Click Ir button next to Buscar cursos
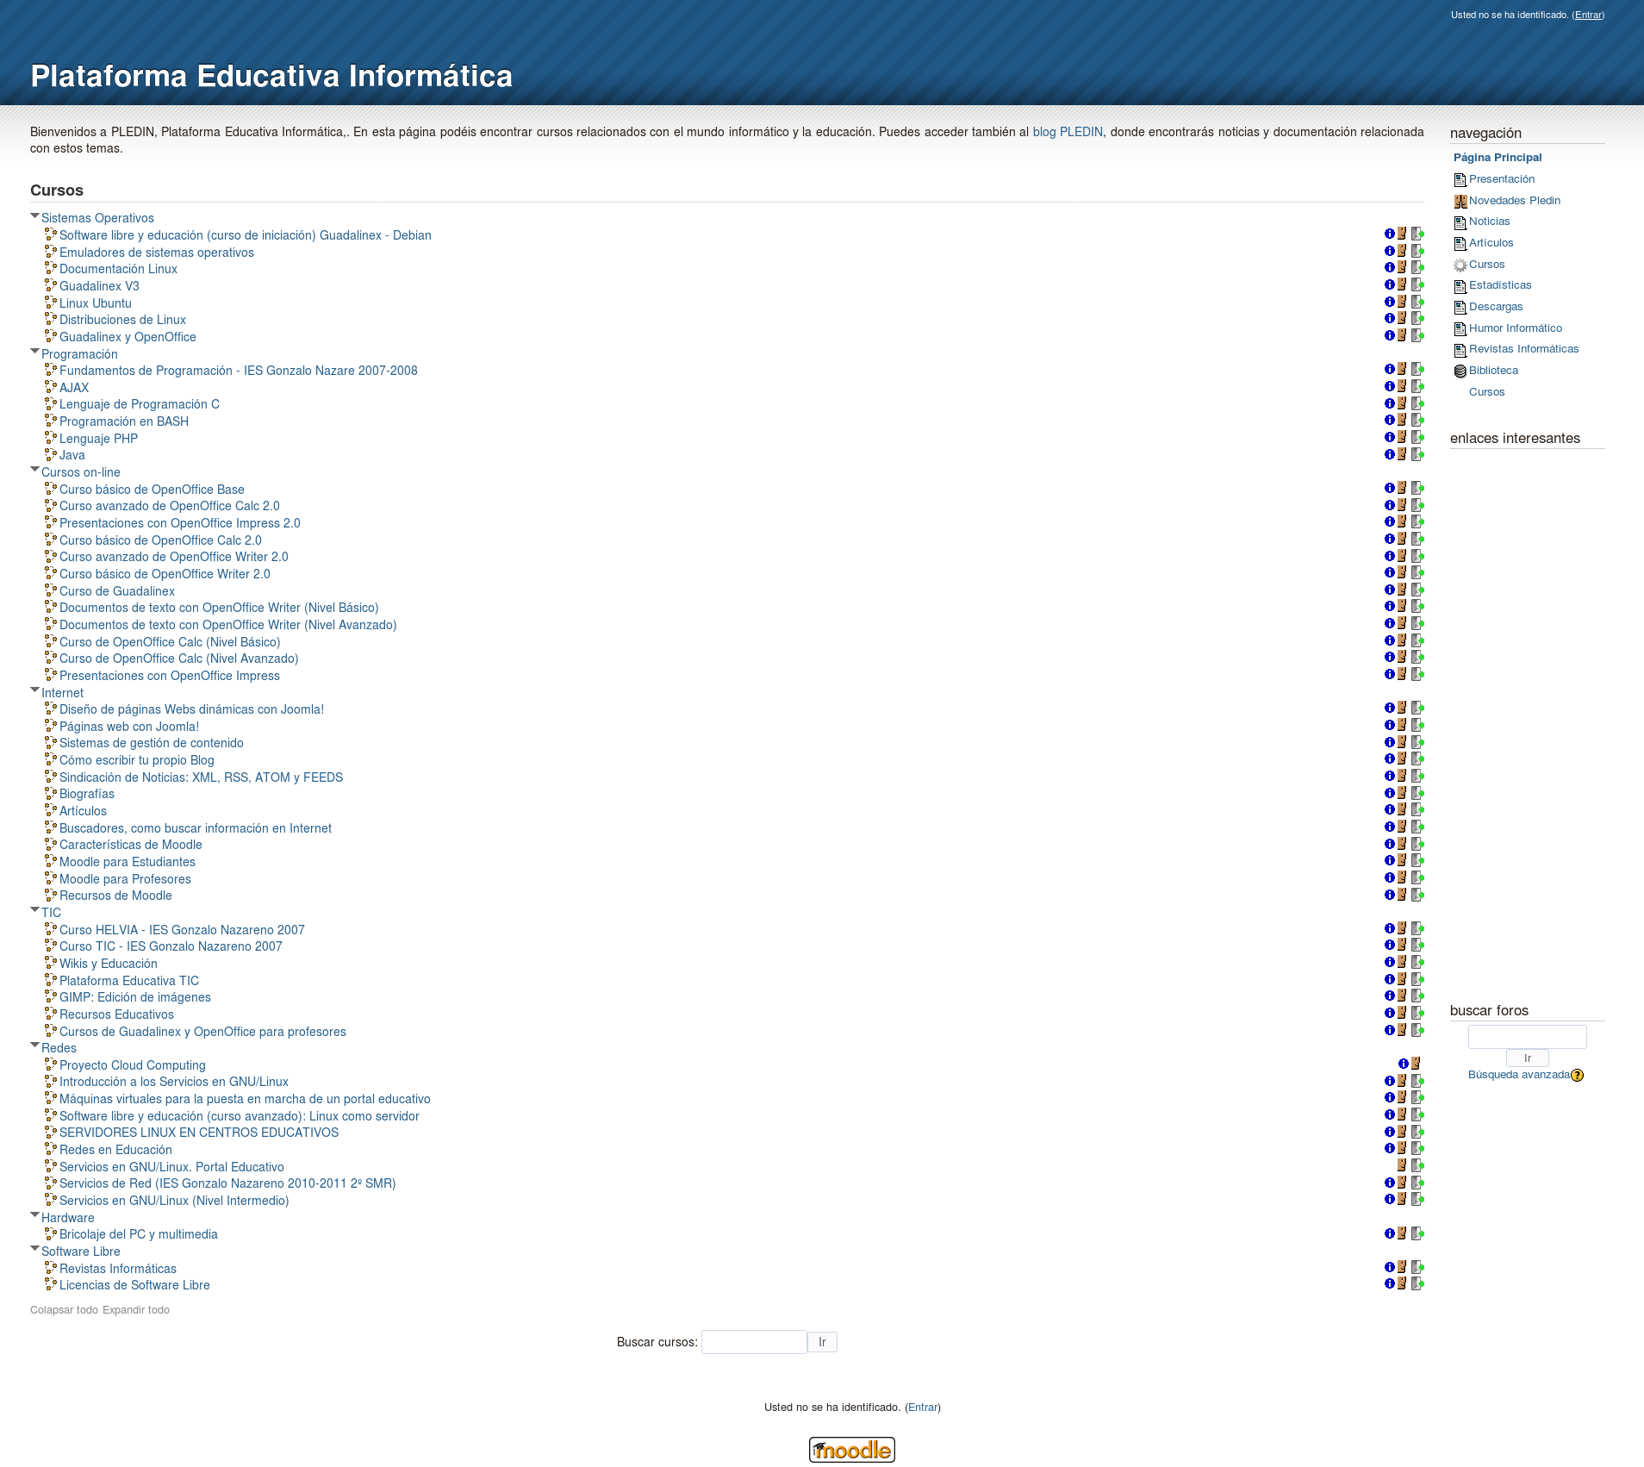1644x1467 pixels. pos(822,1342)
